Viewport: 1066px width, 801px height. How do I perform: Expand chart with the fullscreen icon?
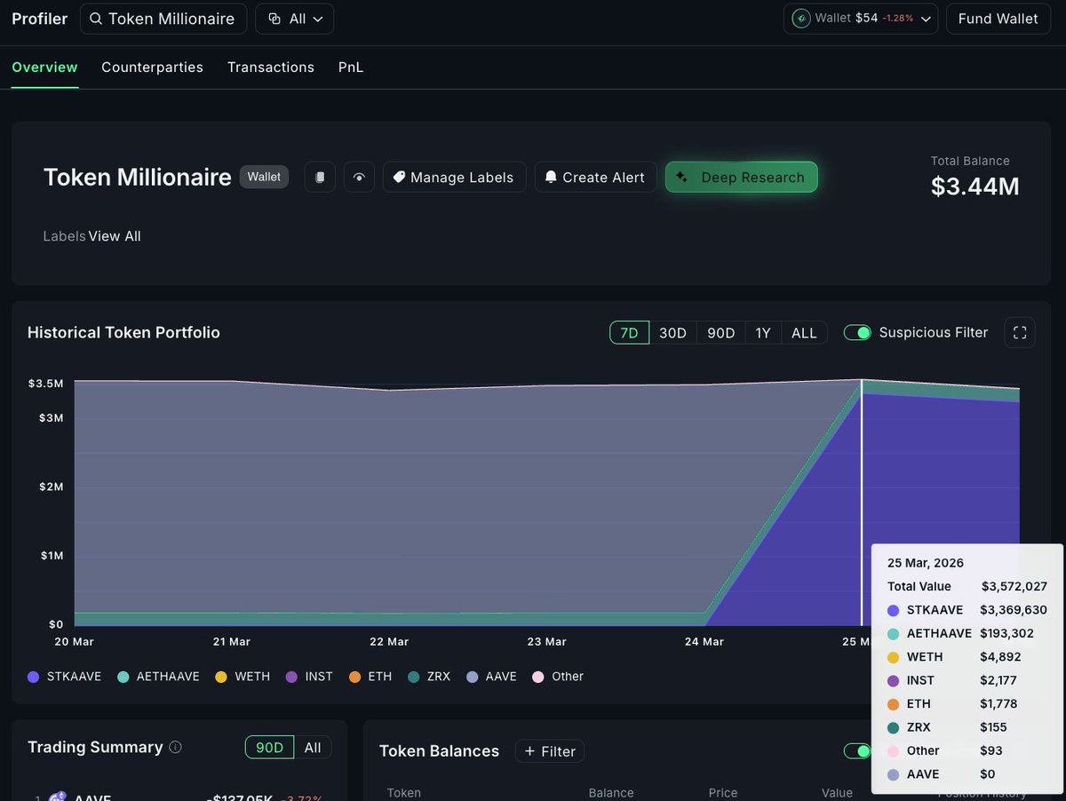(x=1019, y=333)
